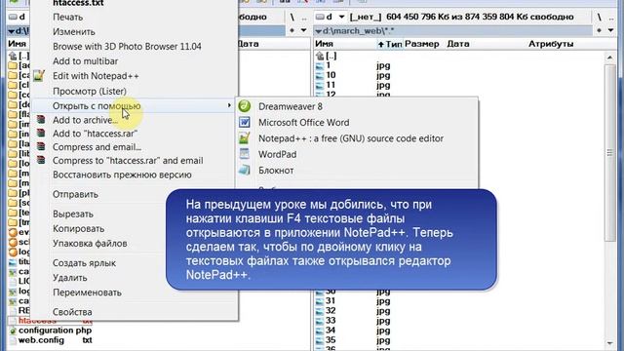Screen dimensions: 624x351
Task: Click WinRAR icon next to Add to archive
Action: click(41, 119)
